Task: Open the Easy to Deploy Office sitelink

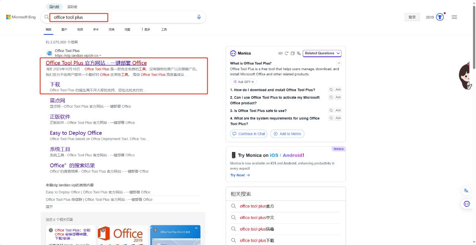Action: (x=76, y=133)
